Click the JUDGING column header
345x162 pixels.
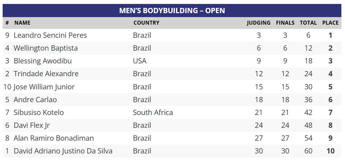tap(259, 23)
